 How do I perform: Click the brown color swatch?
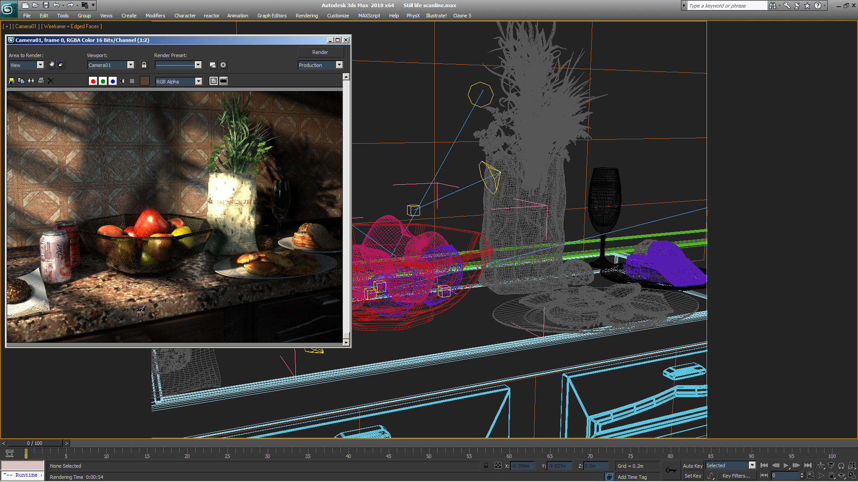pyautogui.click(x=144, y=81)
